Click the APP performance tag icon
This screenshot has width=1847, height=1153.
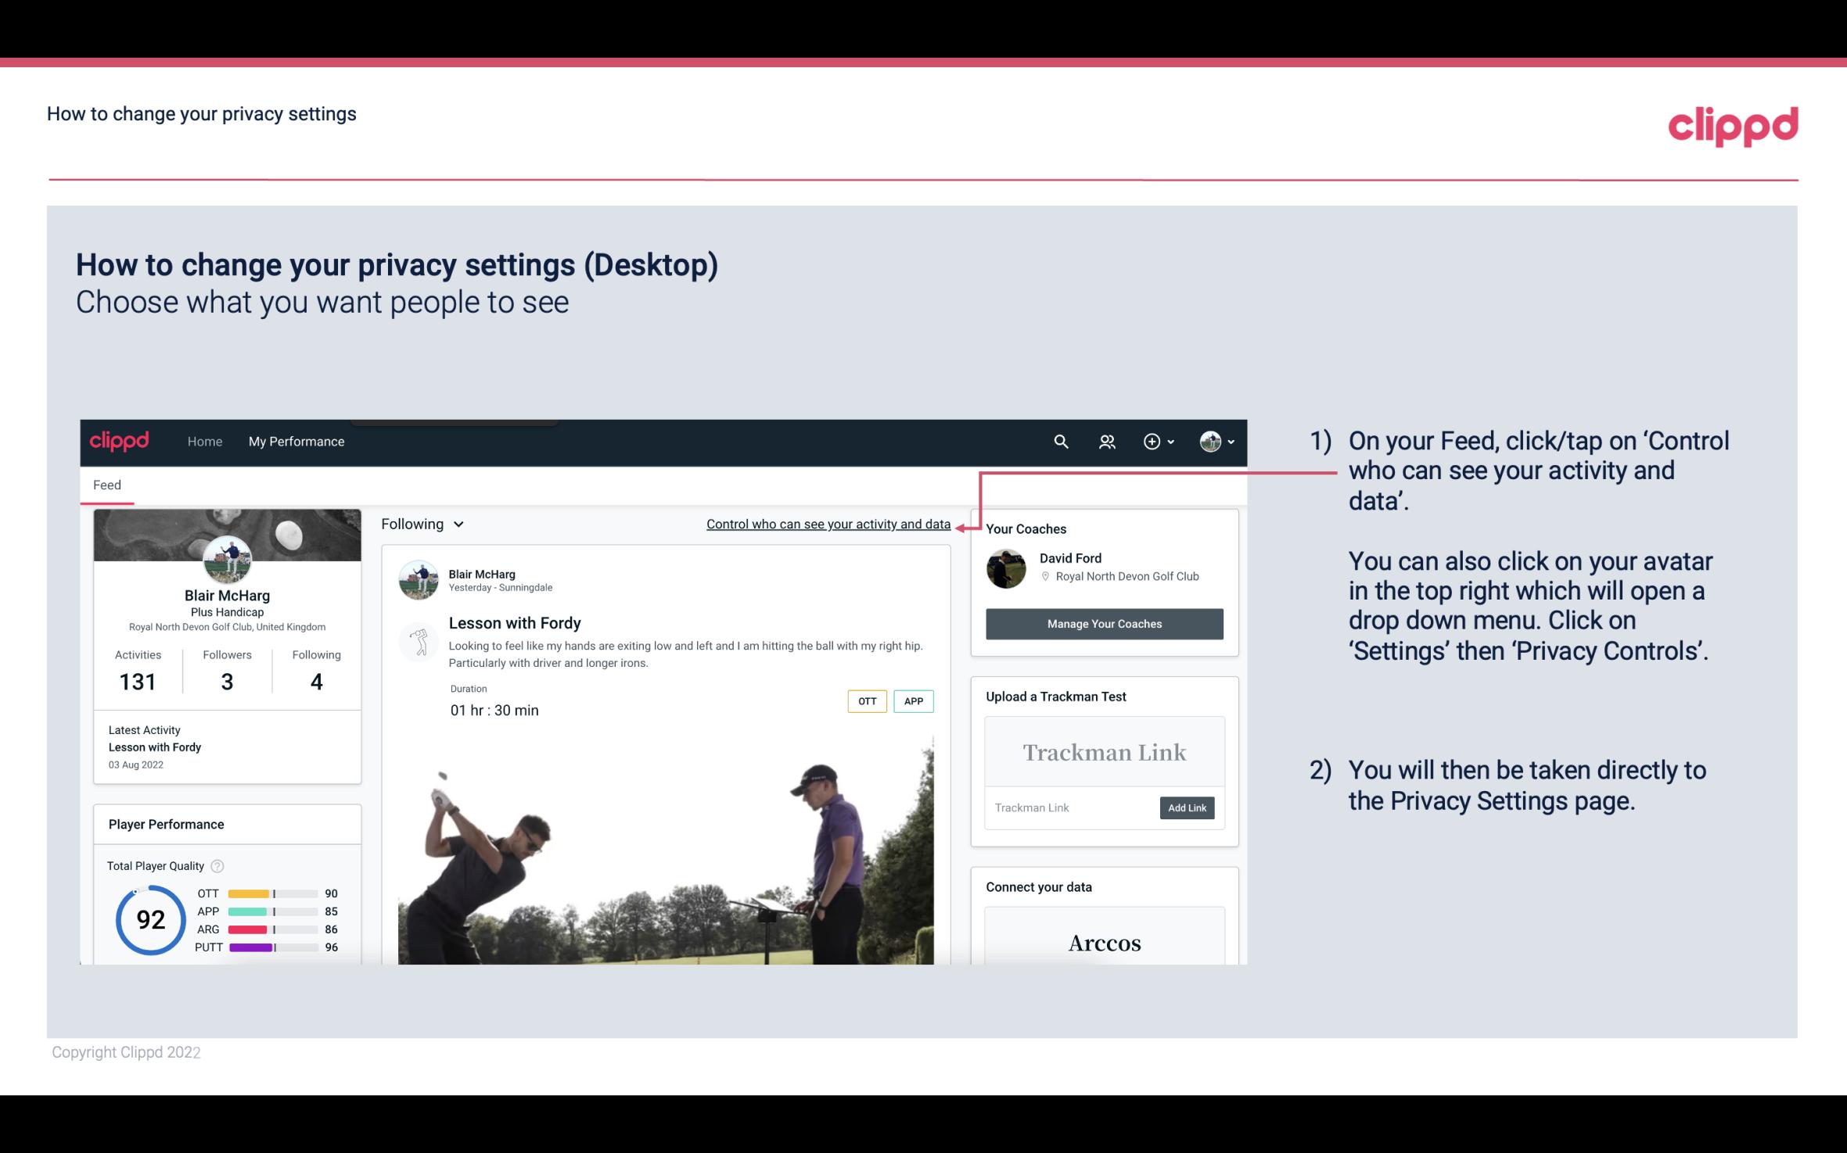pos(915,701)
